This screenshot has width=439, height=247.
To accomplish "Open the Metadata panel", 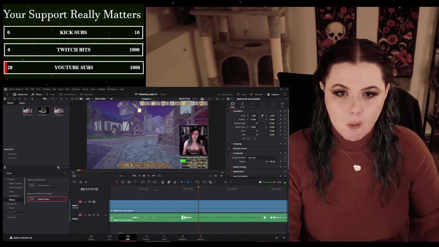I will tap(257, 94).
